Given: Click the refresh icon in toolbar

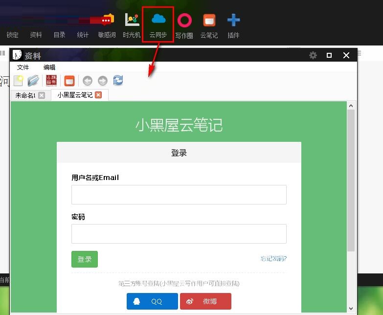Looking at the screenshot, I should 118,81.
